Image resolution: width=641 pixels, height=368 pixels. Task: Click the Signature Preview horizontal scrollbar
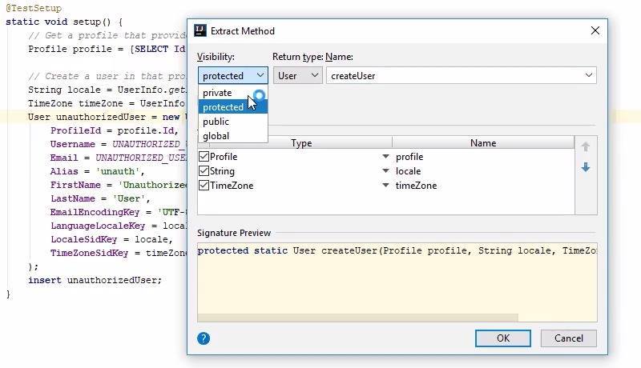pos(357,318)
